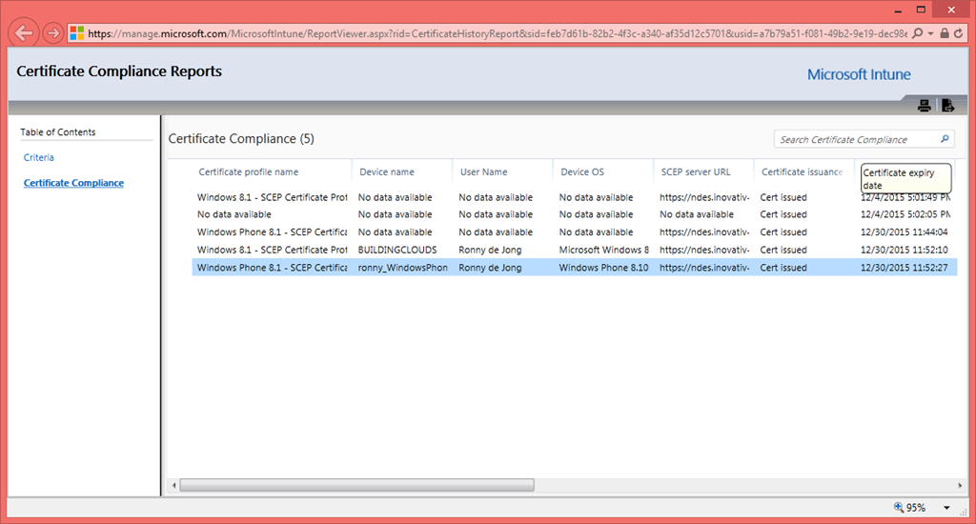
Task: Sort by the Device name column header
Action: (386, 172)
